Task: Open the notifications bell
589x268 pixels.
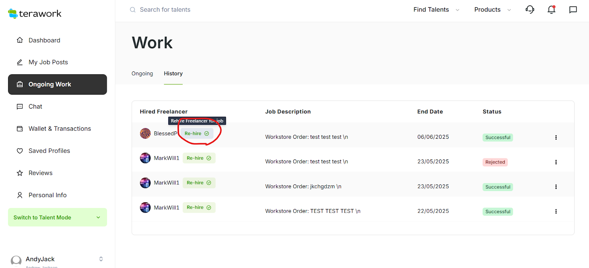Action: (x=551, y=10)
